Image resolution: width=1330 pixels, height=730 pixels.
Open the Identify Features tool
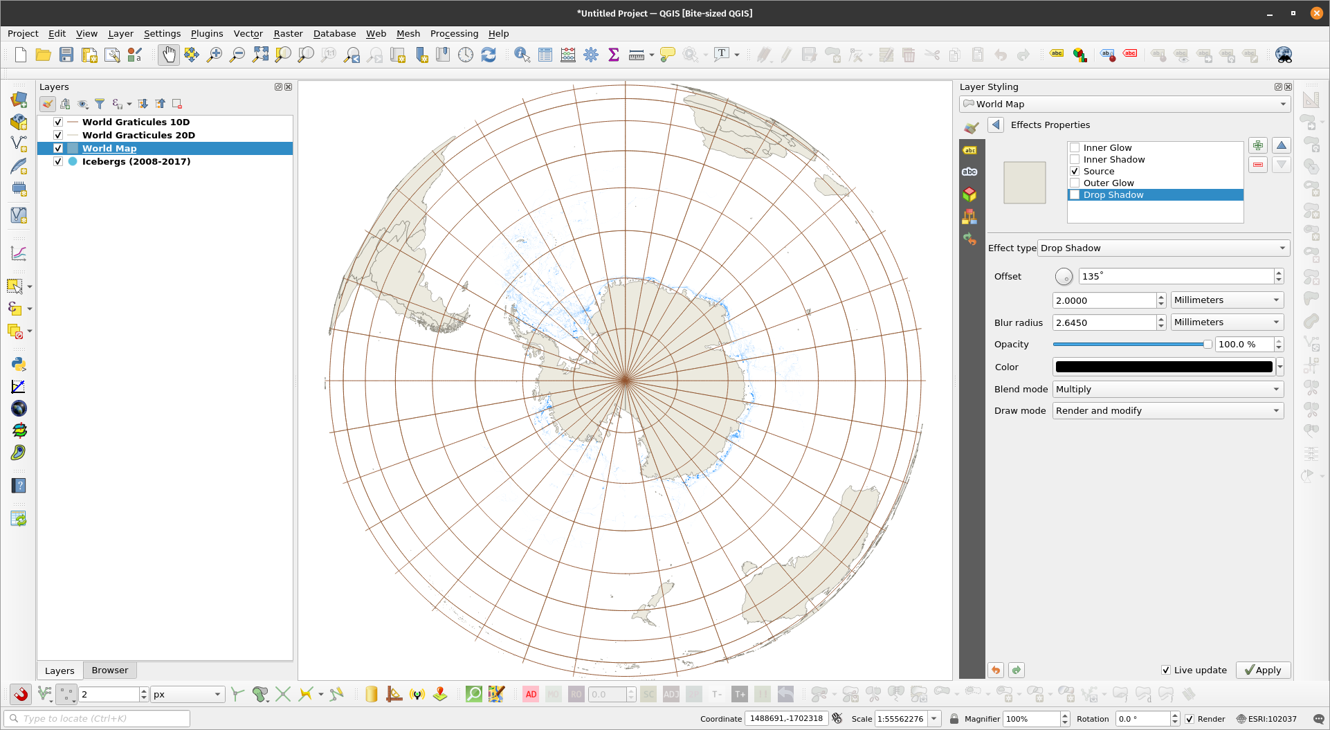pos(522,55)
